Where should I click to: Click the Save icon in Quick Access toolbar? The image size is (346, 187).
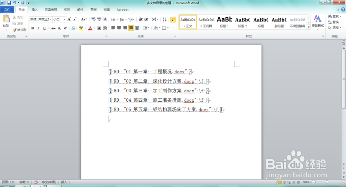(x=9, y=3)
